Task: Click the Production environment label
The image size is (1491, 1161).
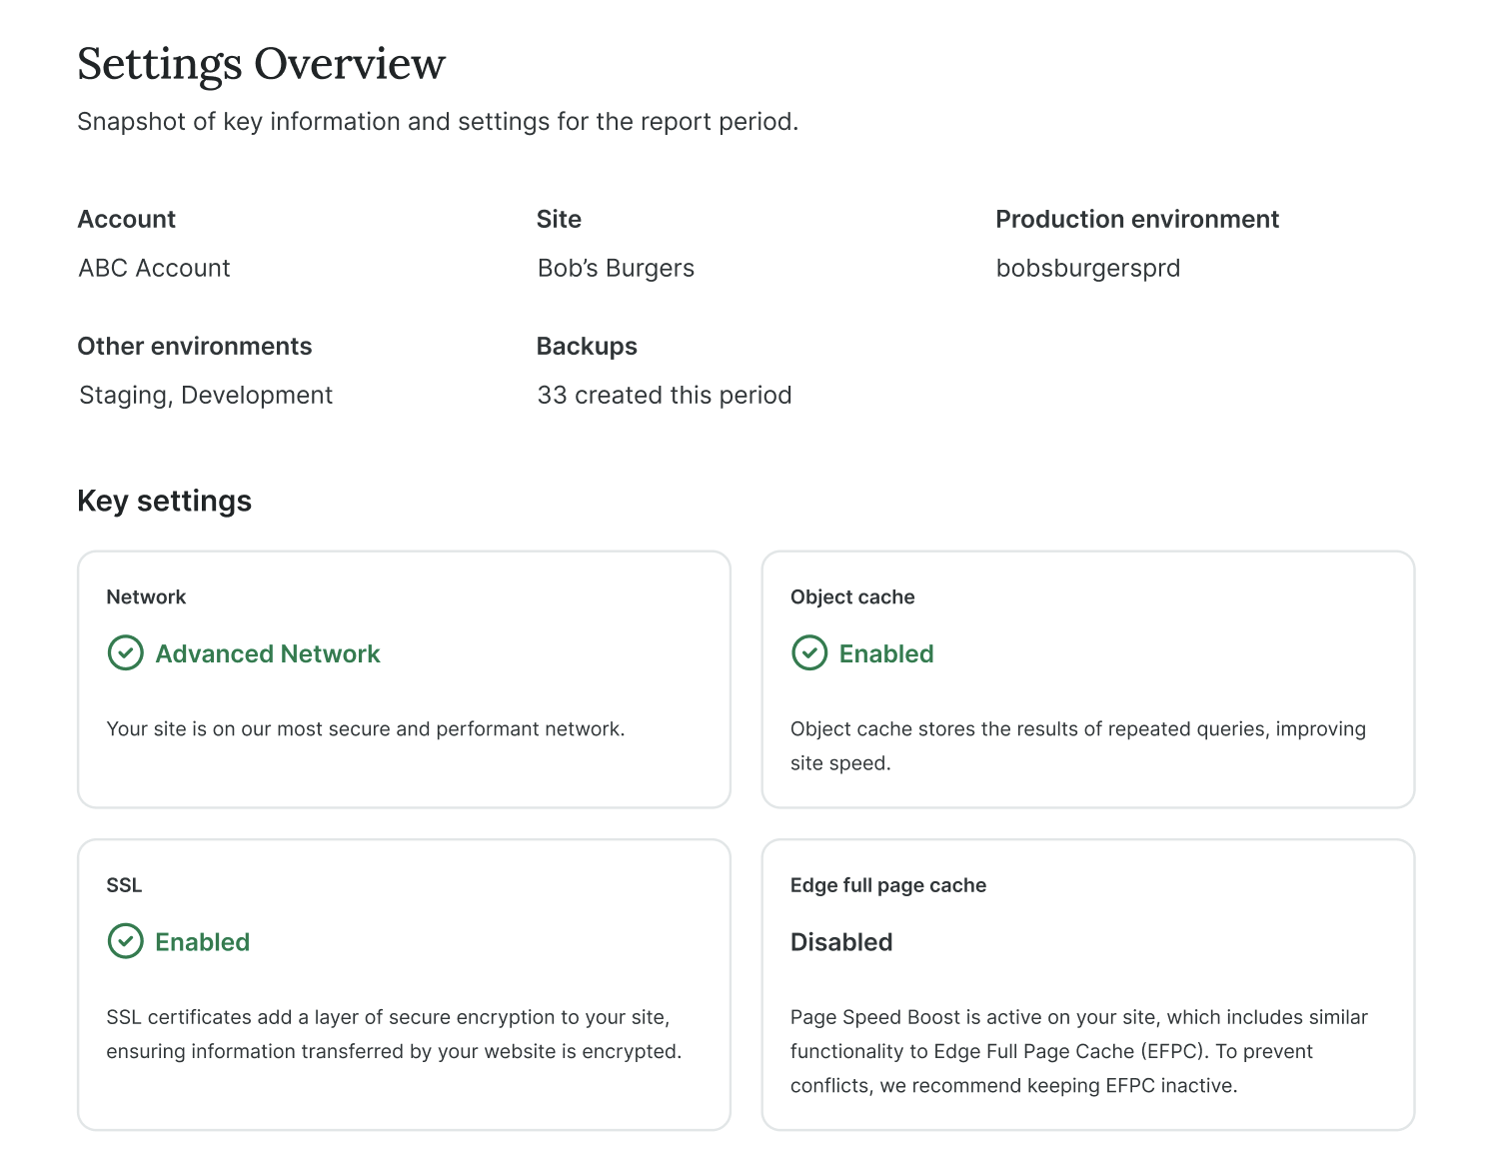Action: click(1137, 219)
